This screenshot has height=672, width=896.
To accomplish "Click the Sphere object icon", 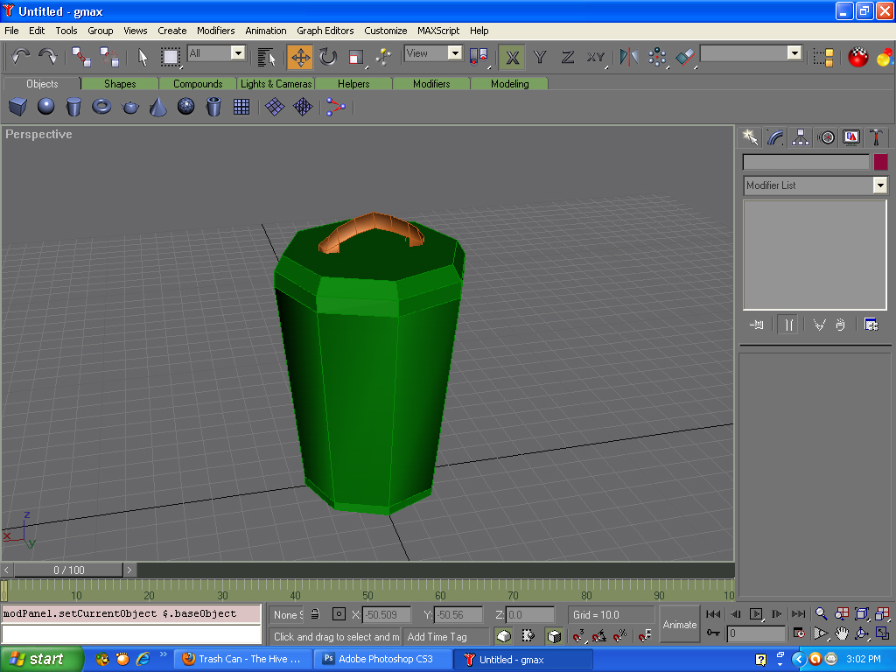I will (45, 106).
